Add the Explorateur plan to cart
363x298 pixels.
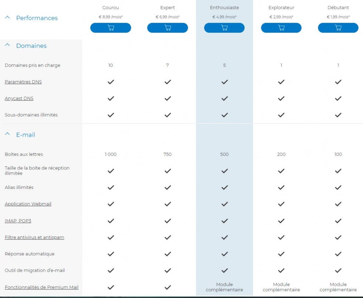coord(281,28)
